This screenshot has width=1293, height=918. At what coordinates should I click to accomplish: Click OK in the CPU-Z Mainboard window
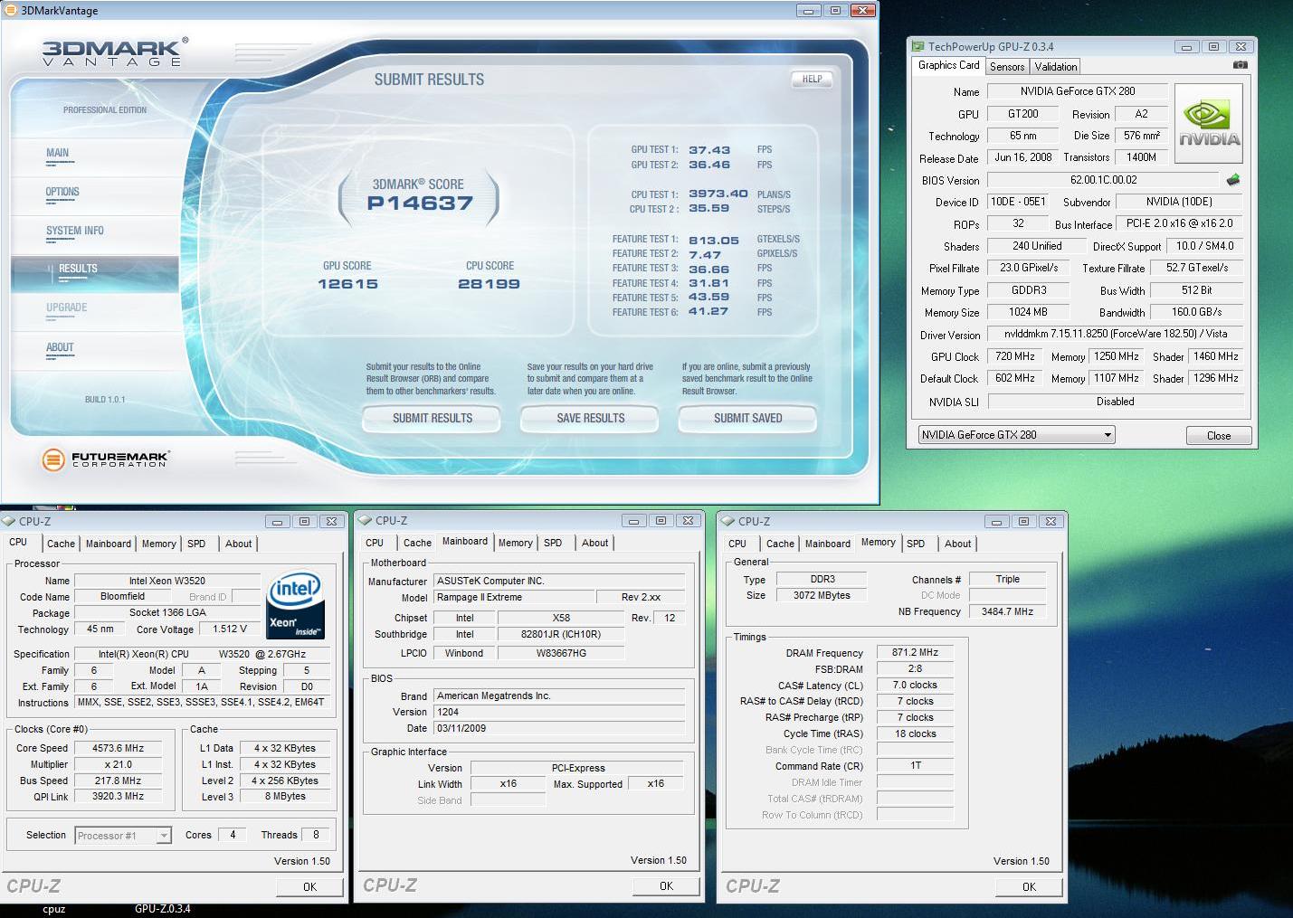pos(666,886)
